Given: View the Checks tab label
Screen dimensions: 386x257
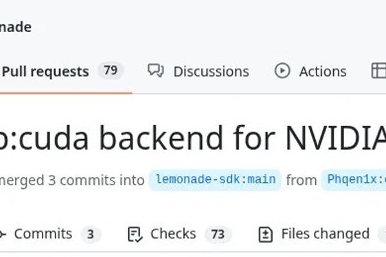Looking at the screenshot, I should pyautogui.click(x=173, y=234).
